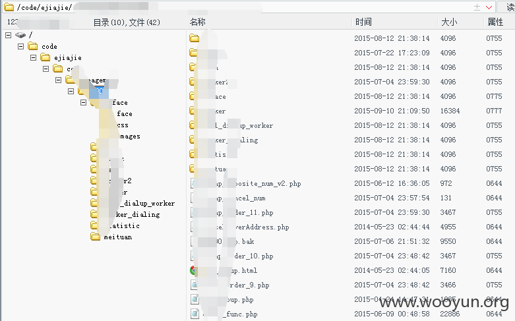Select the images folder in tree
This screenshot has height=321, width=515.
click(130, 136)
